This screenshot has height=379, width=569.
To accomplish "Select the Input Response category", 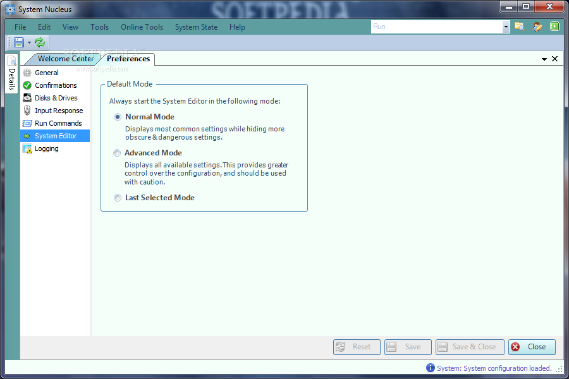I will click(55, 111).
